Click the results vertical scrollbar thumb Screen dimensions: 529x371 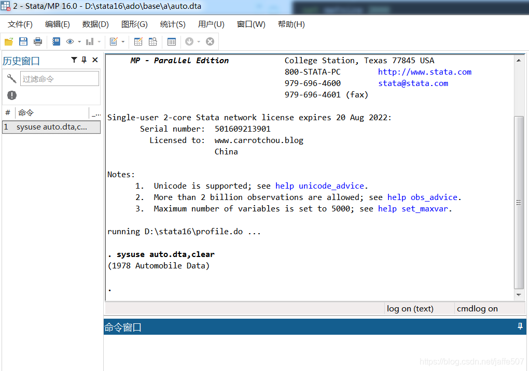[x=519, y=203]
